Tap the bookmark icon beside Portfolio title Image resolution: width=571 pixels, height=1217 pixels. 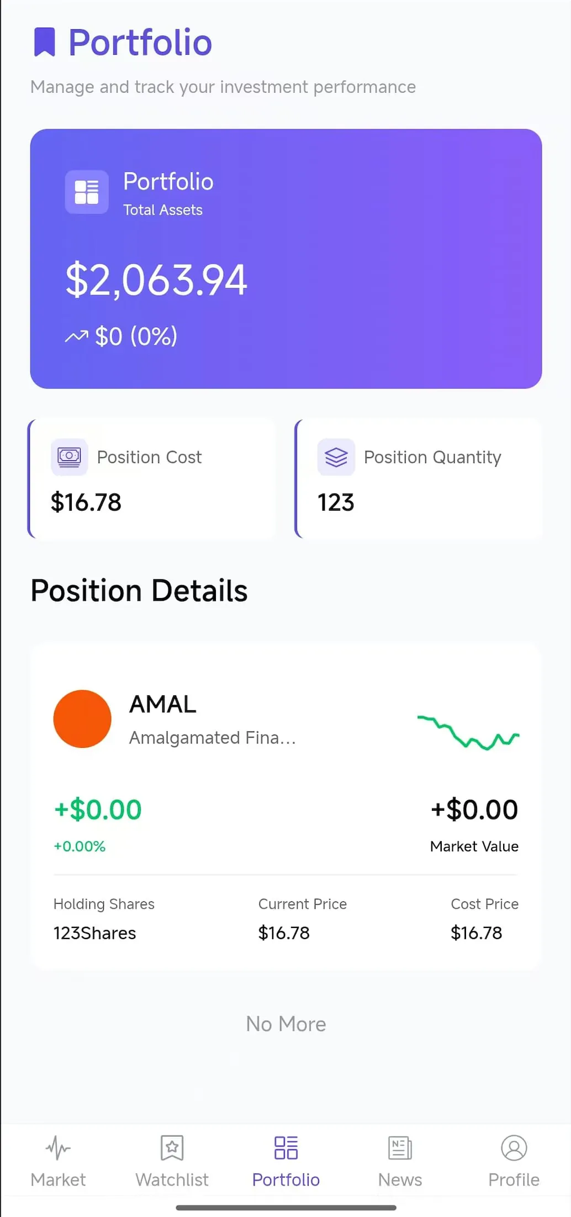tap(45, 43)
